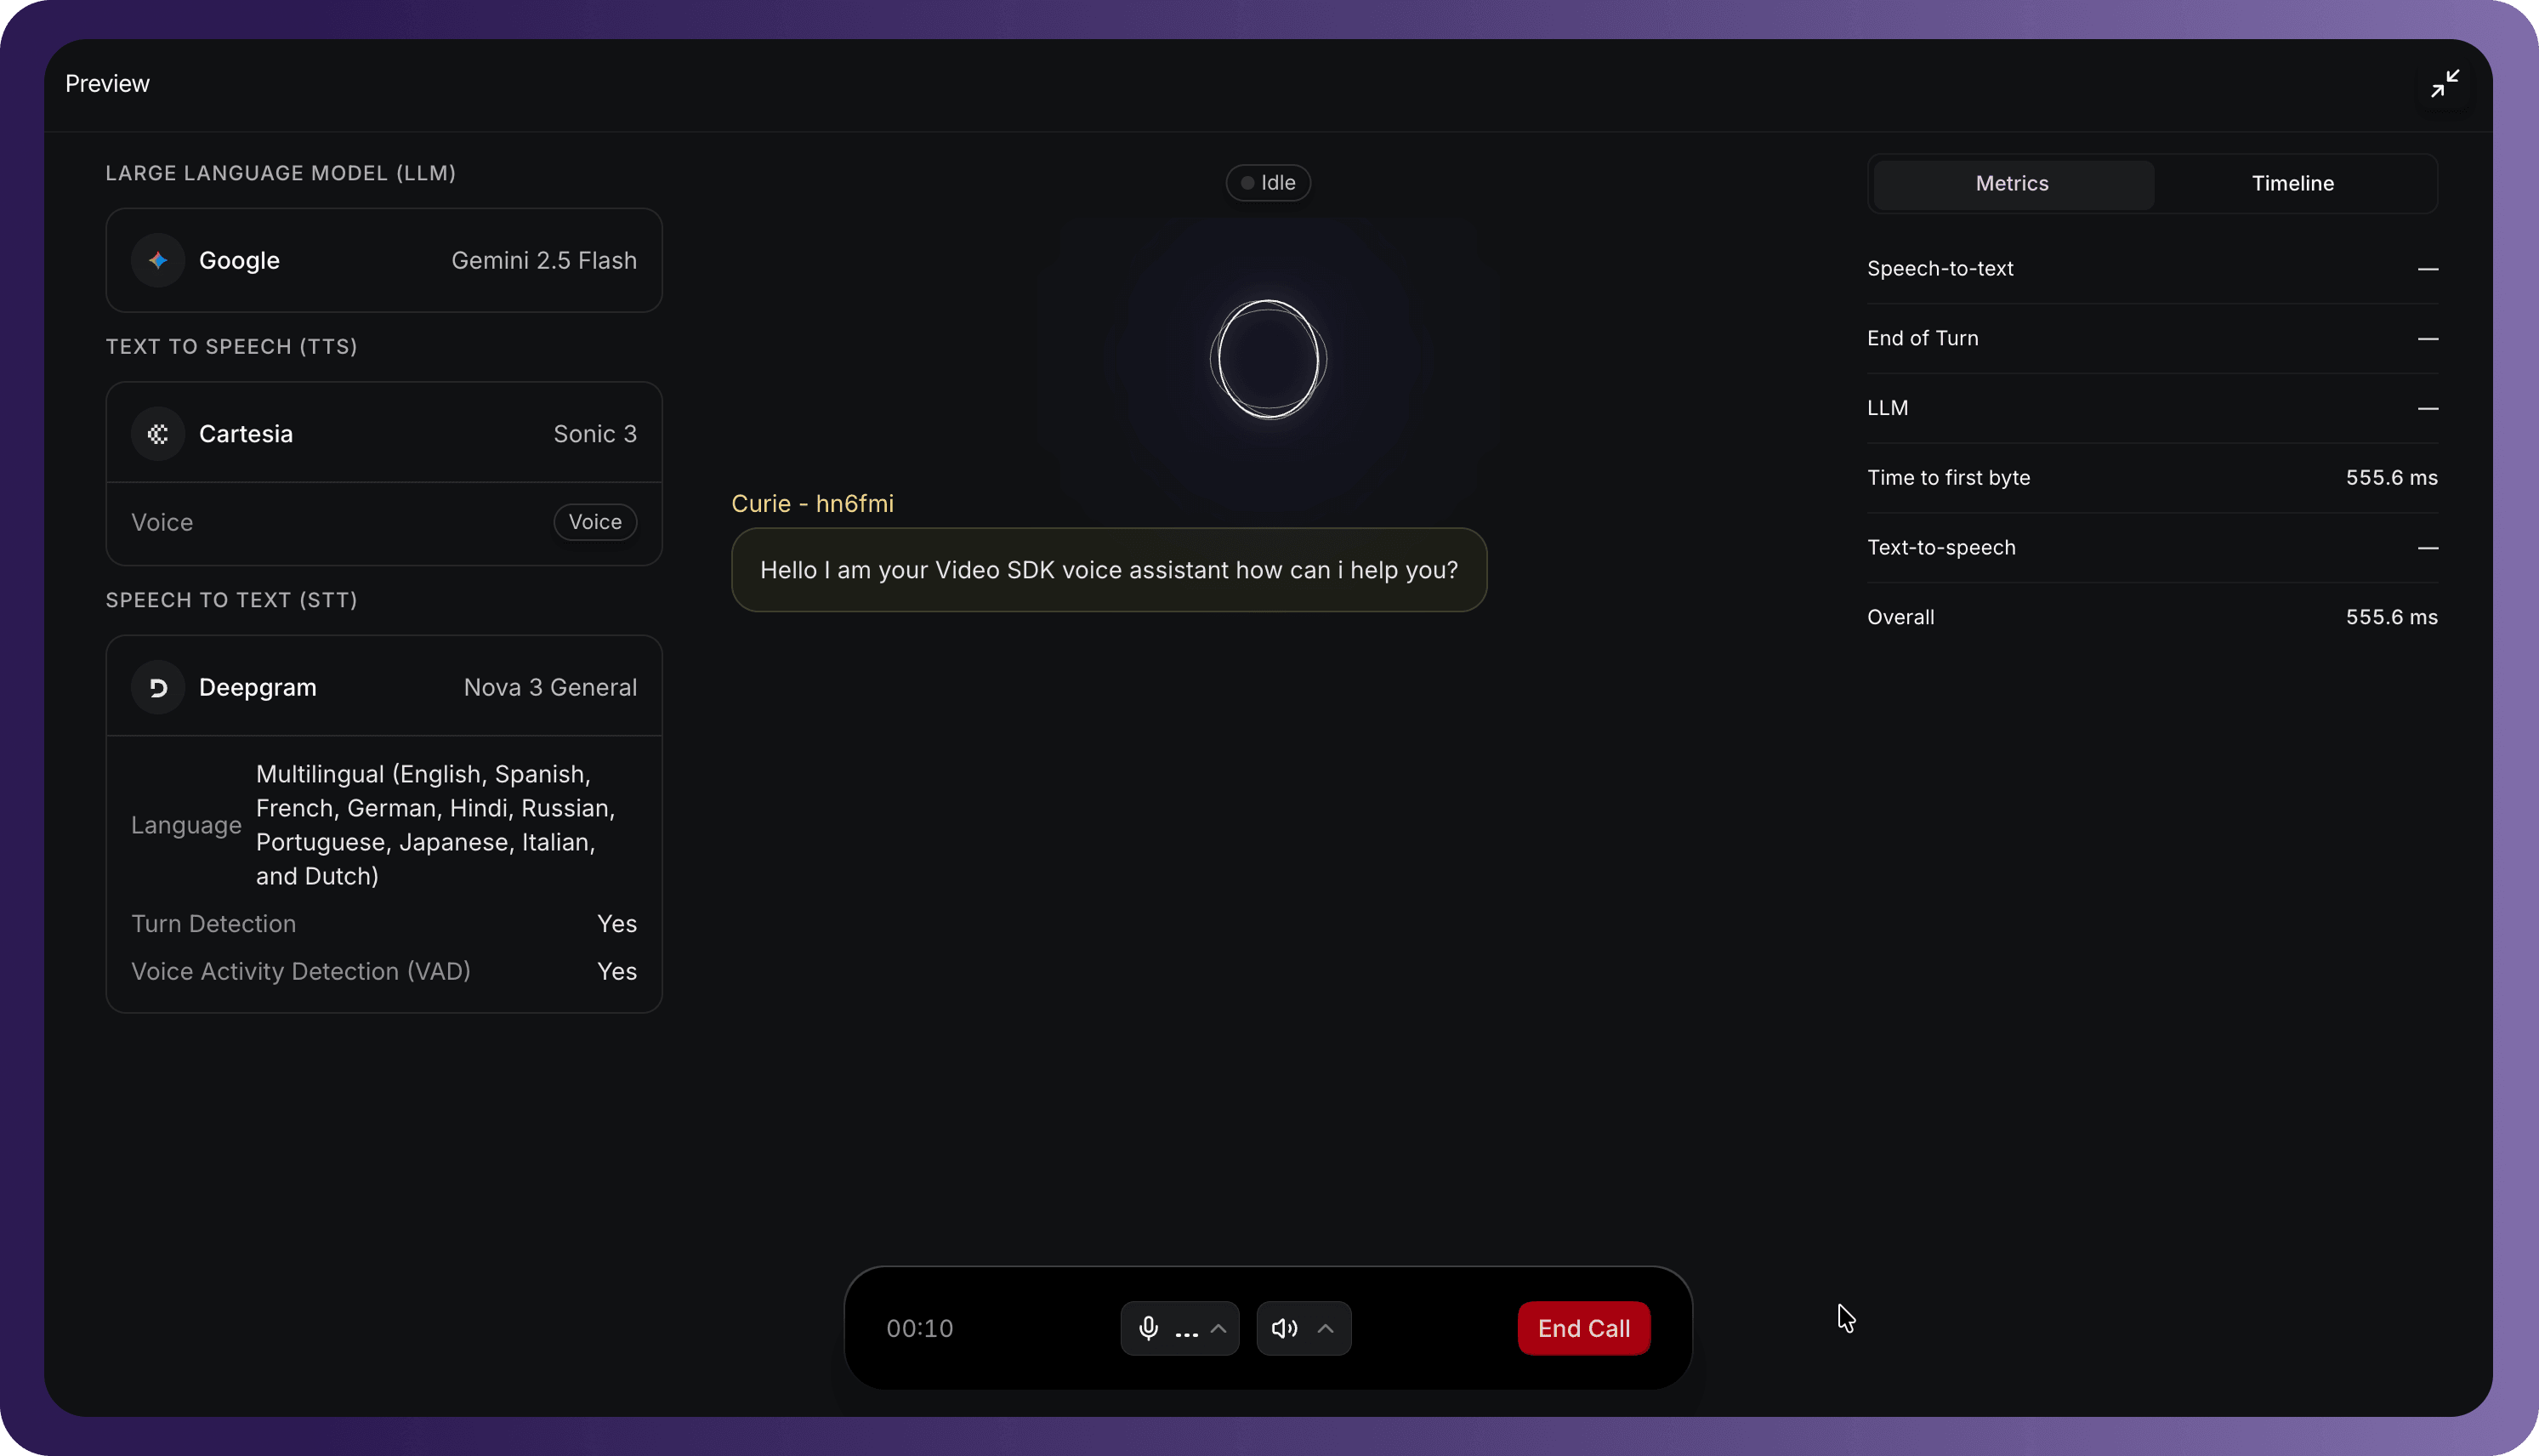Click the 'TEXT TO SPEECH (TTS)' heading
Viewport: 2539px width, 1456px height.
tap(232, 346)
